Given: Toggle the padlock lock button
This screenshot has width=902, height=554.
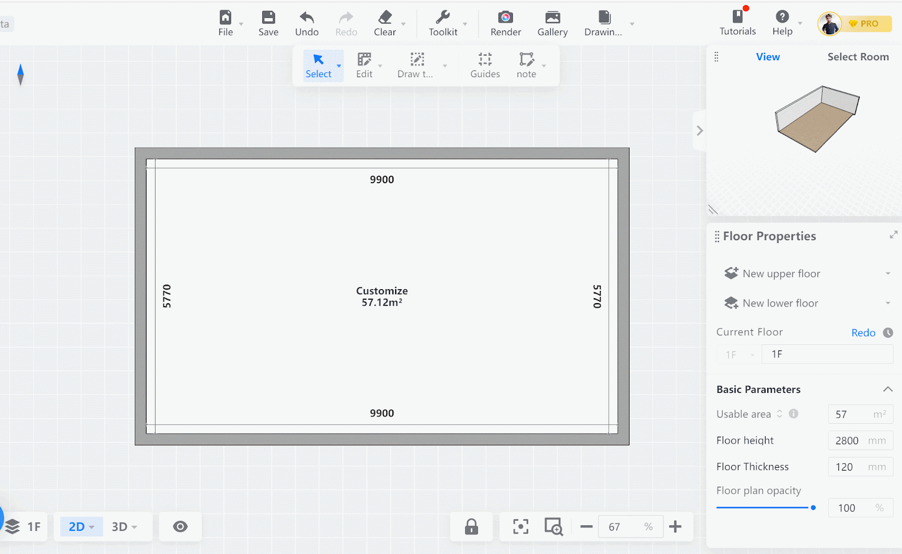Looking at the screenshot, I should tap(471, 526).
